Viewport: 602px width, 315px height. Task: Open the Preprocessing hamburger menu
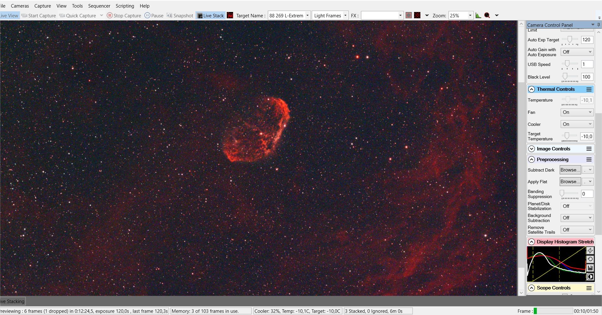tap(589, 160)
